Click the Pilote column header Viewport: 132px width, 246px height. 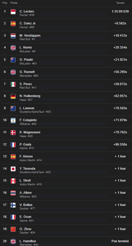(x=14, y=3)
